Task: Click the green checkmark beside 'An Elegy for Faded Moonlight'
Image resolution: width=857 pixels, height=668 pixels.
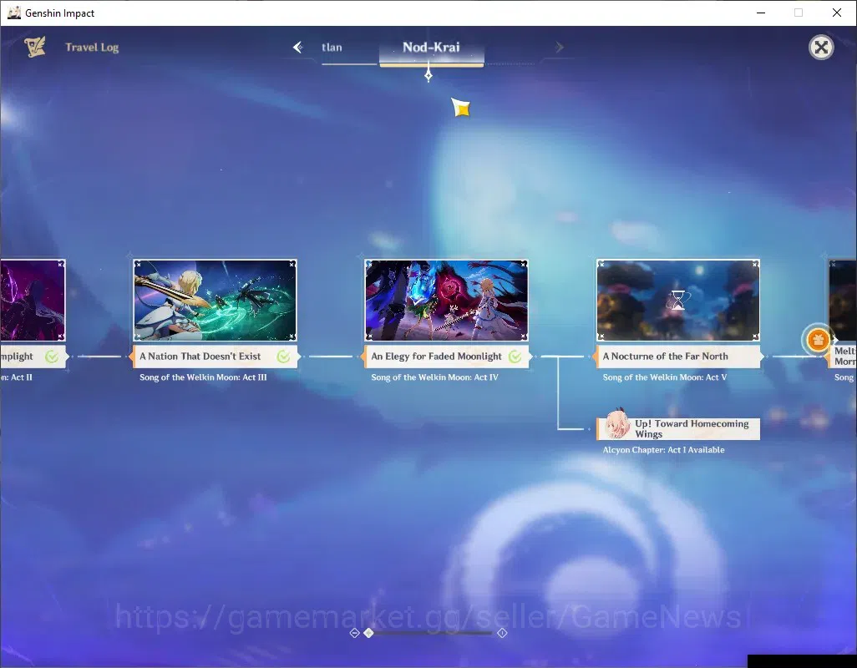Action: tap(515, 357)
